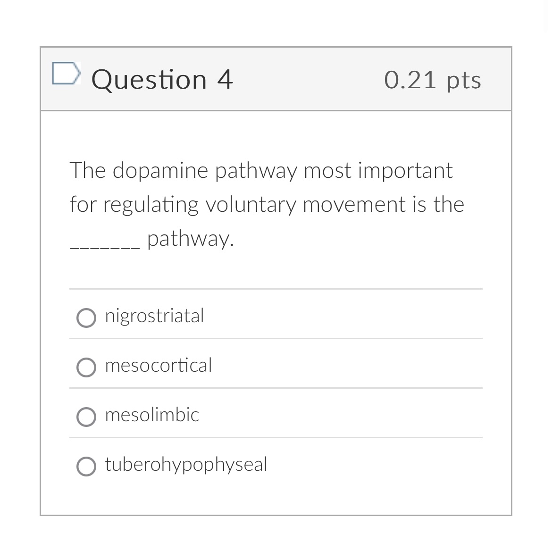Click the 0.21 pts point value
Viewport: 552px width, 534px height.
click(x=433, y=79)
